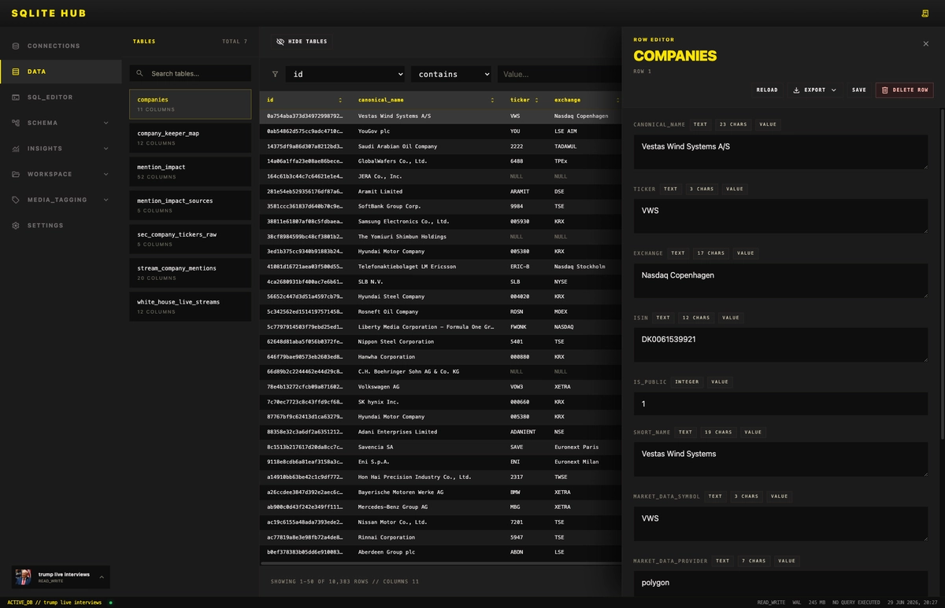The height and width of the screenshot is (608, 945).
Task: Select the company_keeper_map table
Action: [190, 138]
